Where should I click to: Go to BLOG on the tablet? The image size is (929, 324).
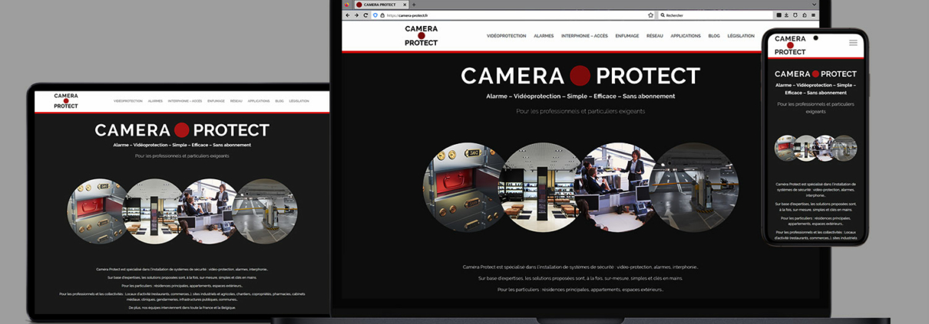279,101
